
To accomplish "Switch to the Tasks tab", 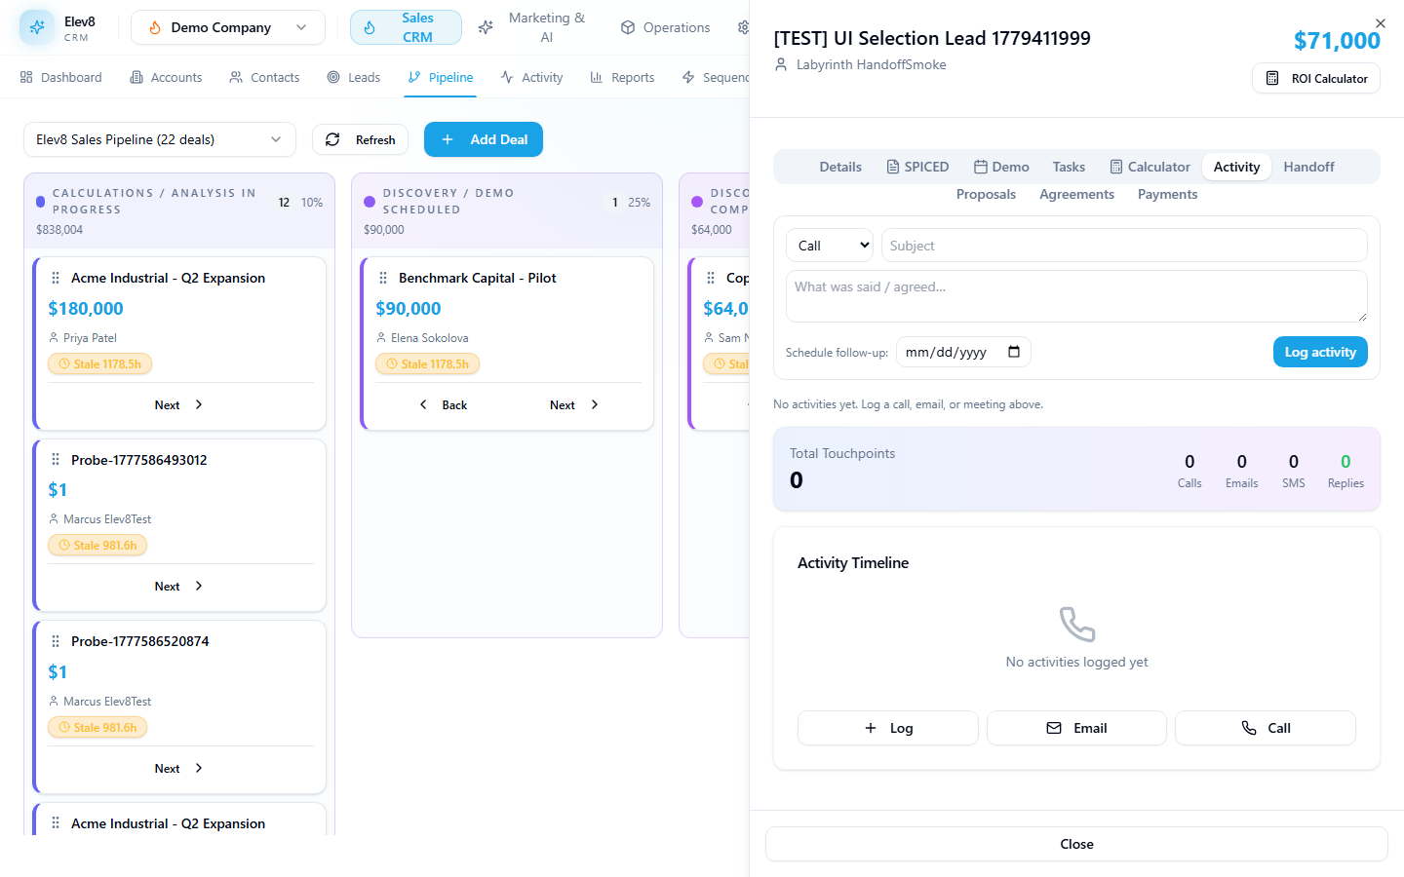I will (x=1069, y=167).
